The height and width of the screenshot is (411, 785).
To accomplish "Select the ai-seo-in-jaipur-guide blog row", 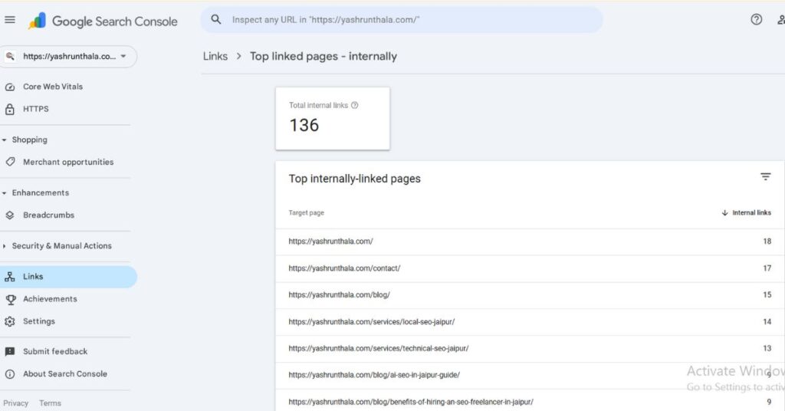I will (530, 375).
